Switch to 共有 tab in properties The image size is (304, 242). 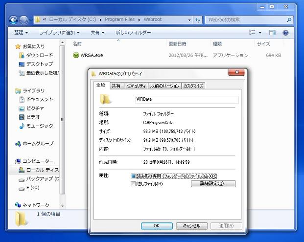pyautogui.click(x=117, y=86)
